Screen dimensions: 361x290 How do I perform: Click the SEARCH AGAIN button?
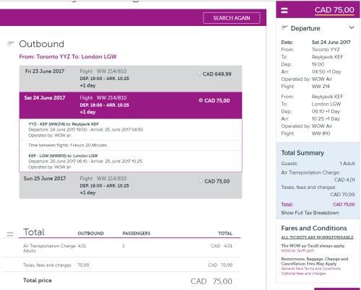pyautogui.click(x=232, y=18)
